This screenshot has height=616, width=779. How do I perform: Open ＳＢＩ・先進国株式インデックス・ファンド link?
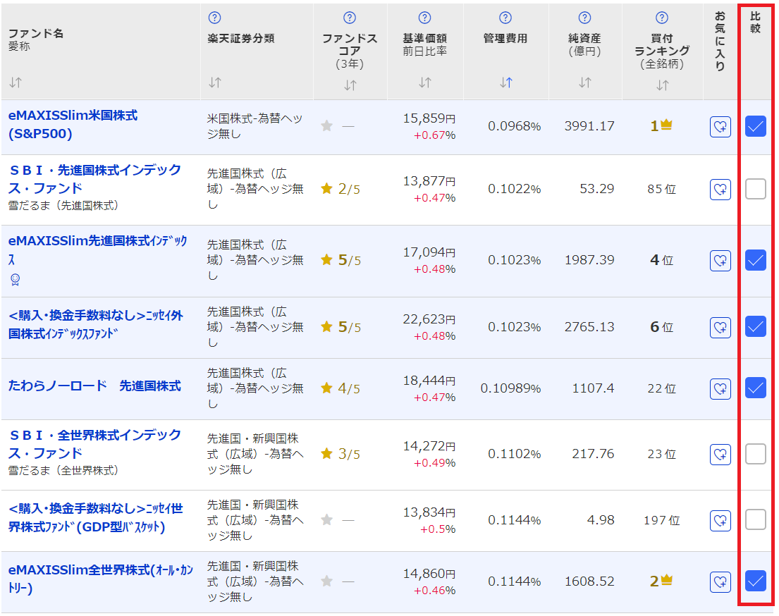tap(95, 179)
